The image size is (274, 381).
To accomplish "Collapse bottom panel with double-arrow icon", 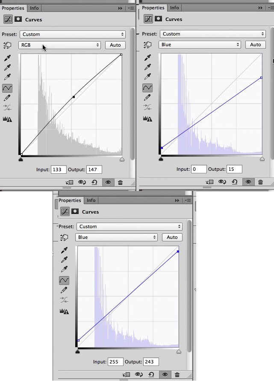I will click(x=177, y=200).
